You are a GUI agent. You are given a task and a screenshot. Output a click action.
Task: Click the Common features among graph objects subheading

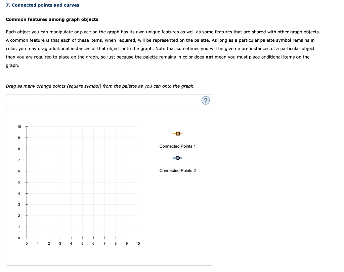(52, 19)
